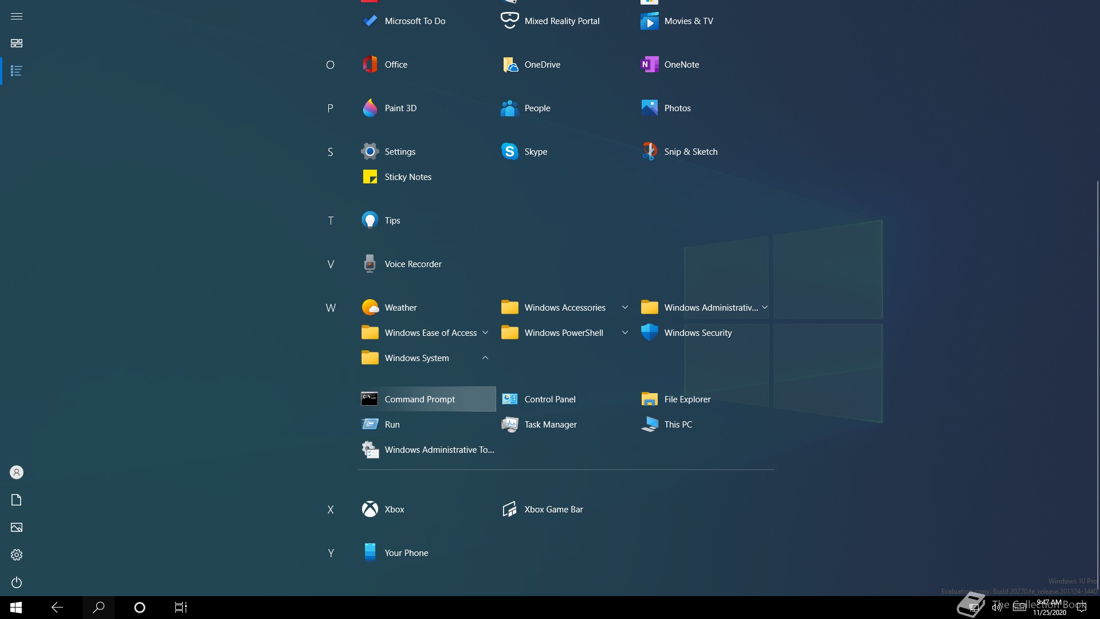Click the volume tray icon
The image size is (1100, 619).
click(997, 608)
